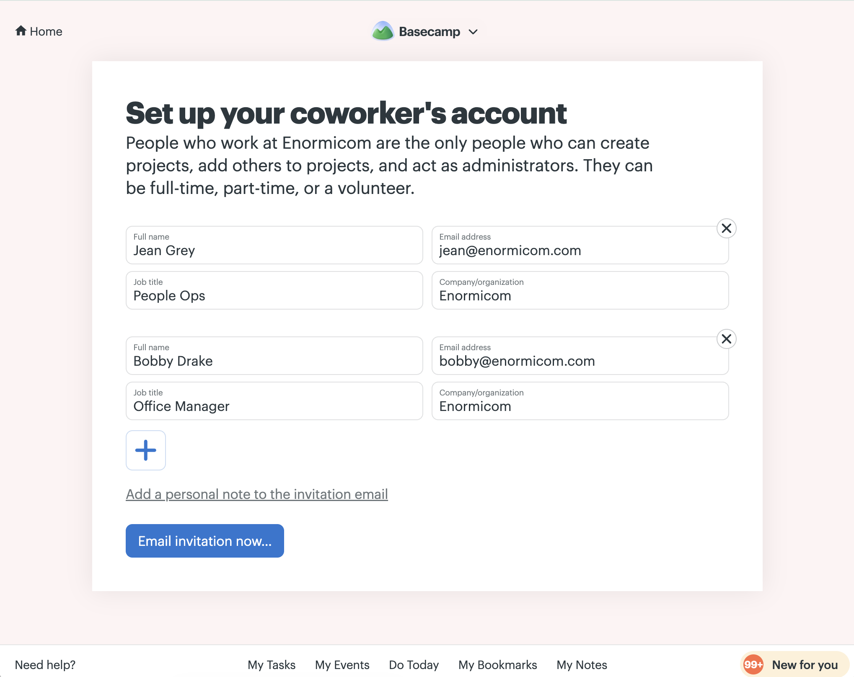Screen dimensions: 854x677
Task: Click the Home text link
Action: 46,31
